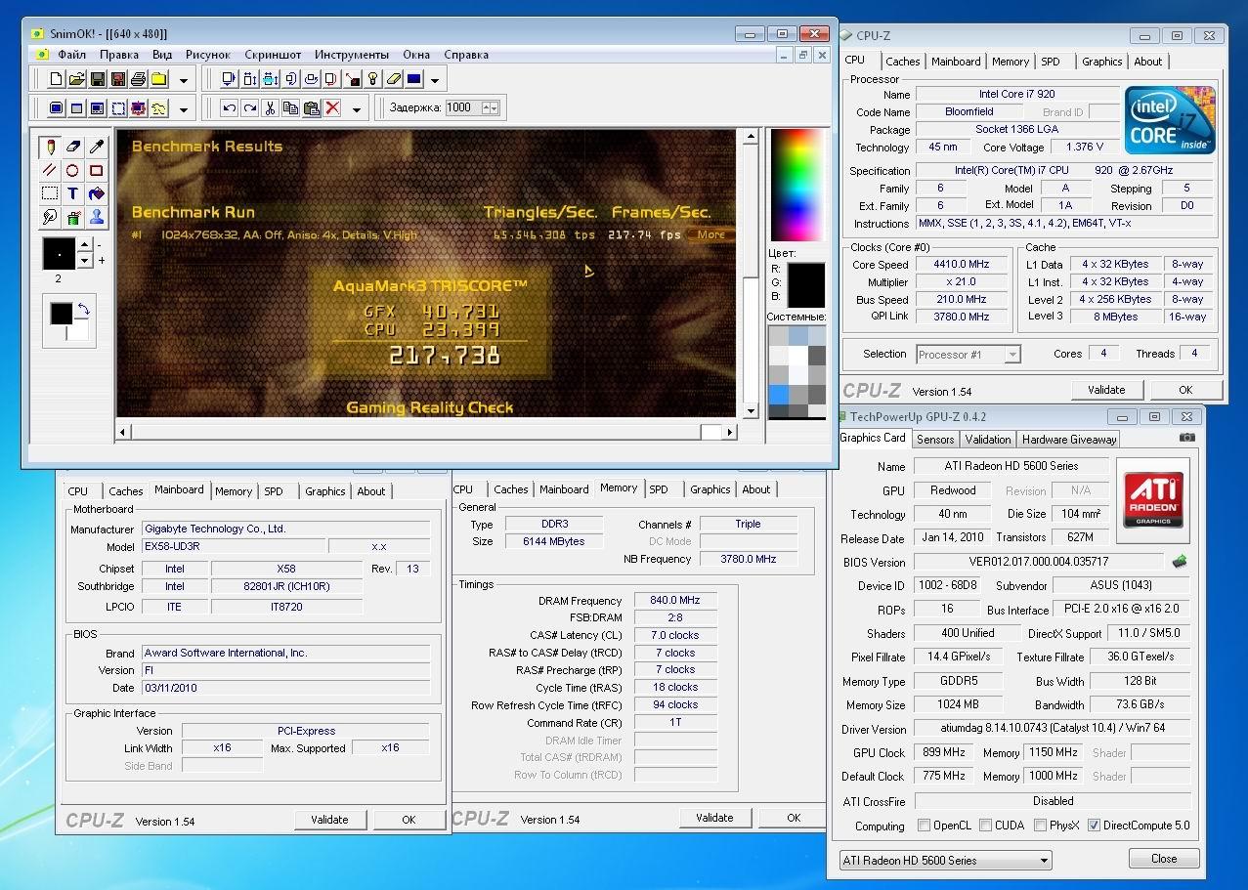
Task: Swap foreground and background colors arrow
Action: click(x=83, y=310)
